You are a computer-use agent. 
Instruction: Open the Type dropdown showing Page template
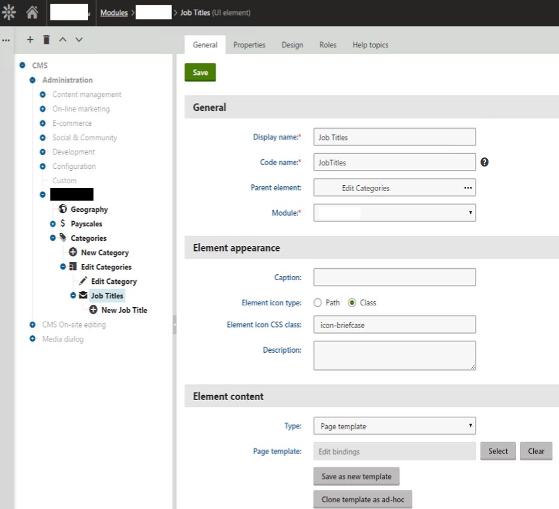point(395,426)
